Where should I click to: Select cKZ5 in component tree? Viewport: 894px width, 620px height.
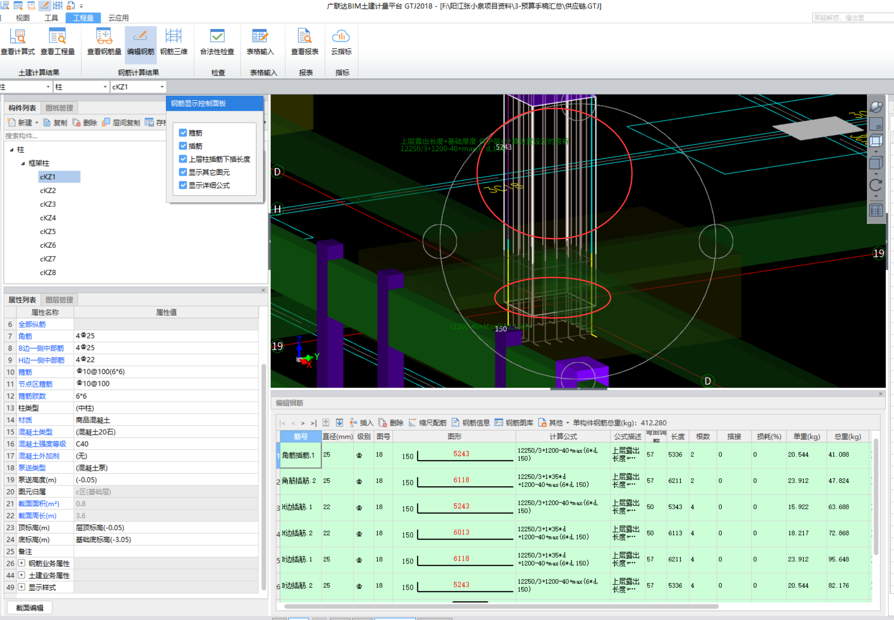point(48,231)
